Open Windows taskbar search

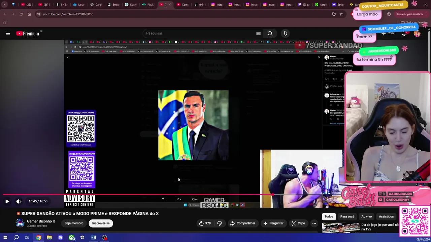click(x=16, y=238)
